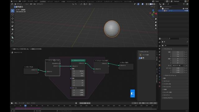The height and width of the screenshot is (112, 199).
Task: Select the Add Cube tool
Action: coord(12,41)
